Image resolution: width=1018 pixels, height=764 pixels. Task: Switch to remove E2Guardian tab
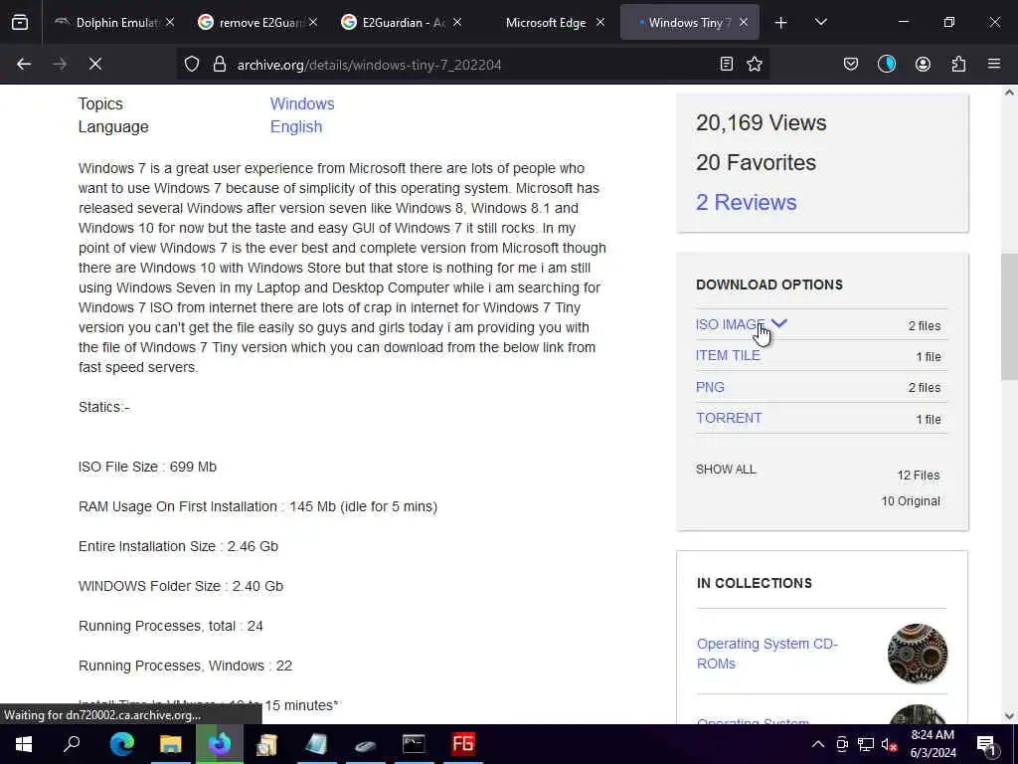(x=259, y=22)
